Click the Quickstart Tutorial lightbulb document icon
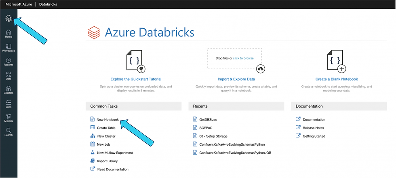 pos(136,61)
